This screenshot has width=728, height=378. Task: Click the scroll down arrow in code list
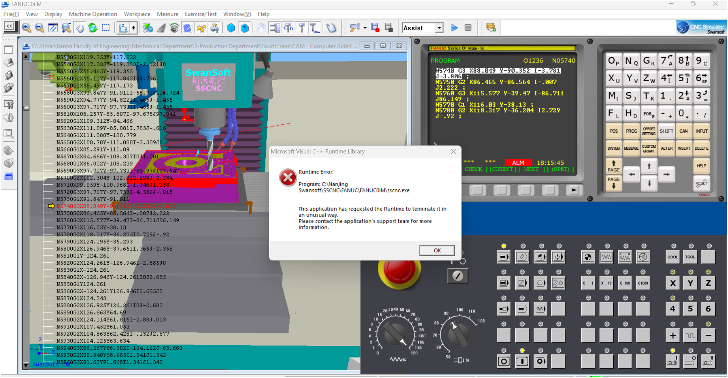[26, 366]
